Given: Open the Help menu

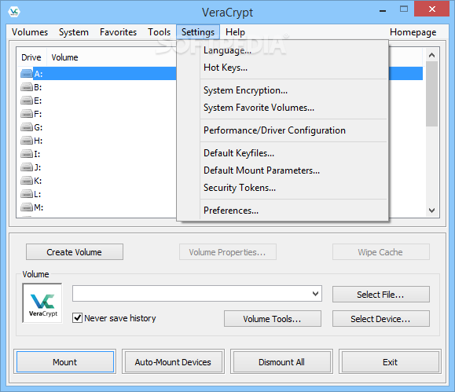Looking at the screenshot, I should point(235,32).
